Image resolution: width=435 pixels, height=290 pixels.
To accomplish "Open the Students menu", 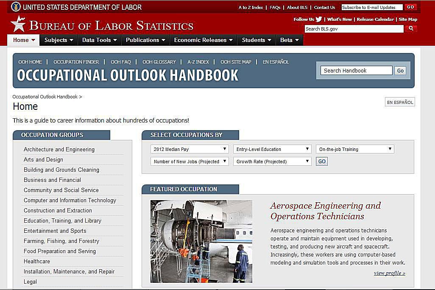I will point(256,40).
